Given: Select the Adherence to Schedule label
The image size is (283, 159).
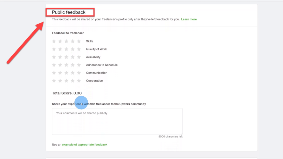Looking at the screenshot, I should point(102,65).
